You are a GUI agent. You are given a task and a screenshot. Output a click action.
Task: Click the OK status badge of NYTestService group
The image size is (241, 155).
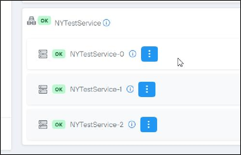pyautogui.click(x=44, y=20)
